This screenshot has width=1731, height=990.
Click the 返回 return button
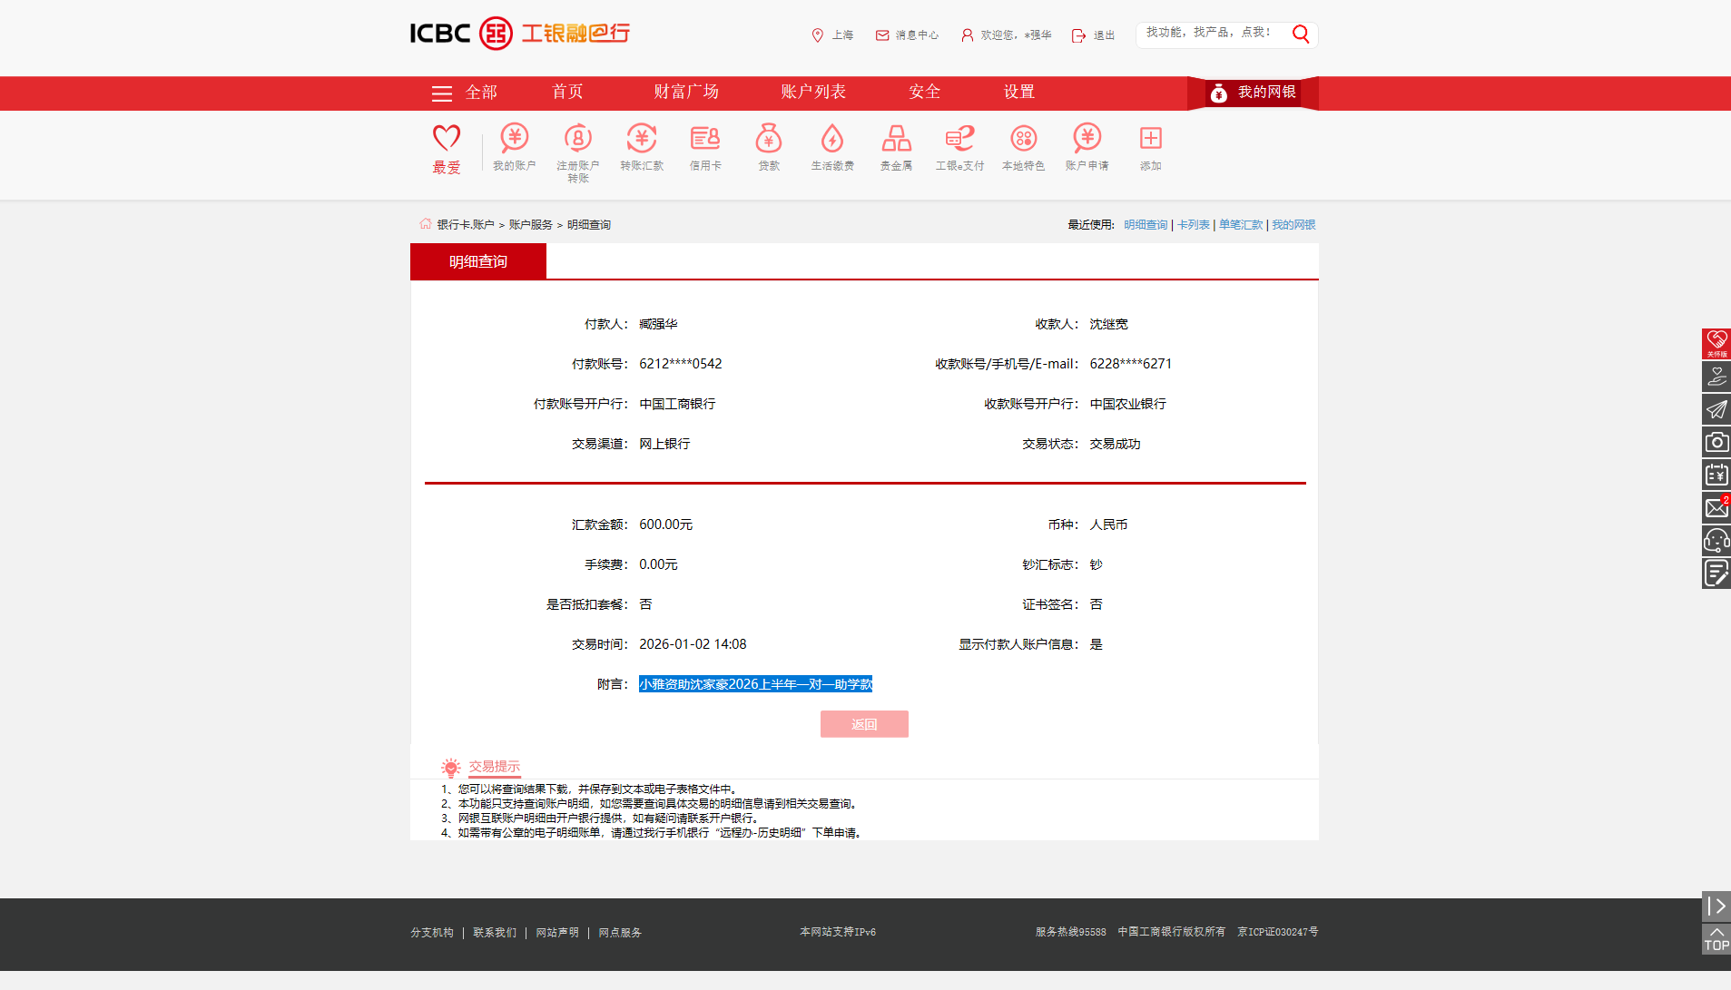click(863, 723)
